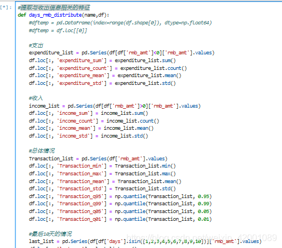
Task: Click the line defining last_list
Action: (145, 241)
